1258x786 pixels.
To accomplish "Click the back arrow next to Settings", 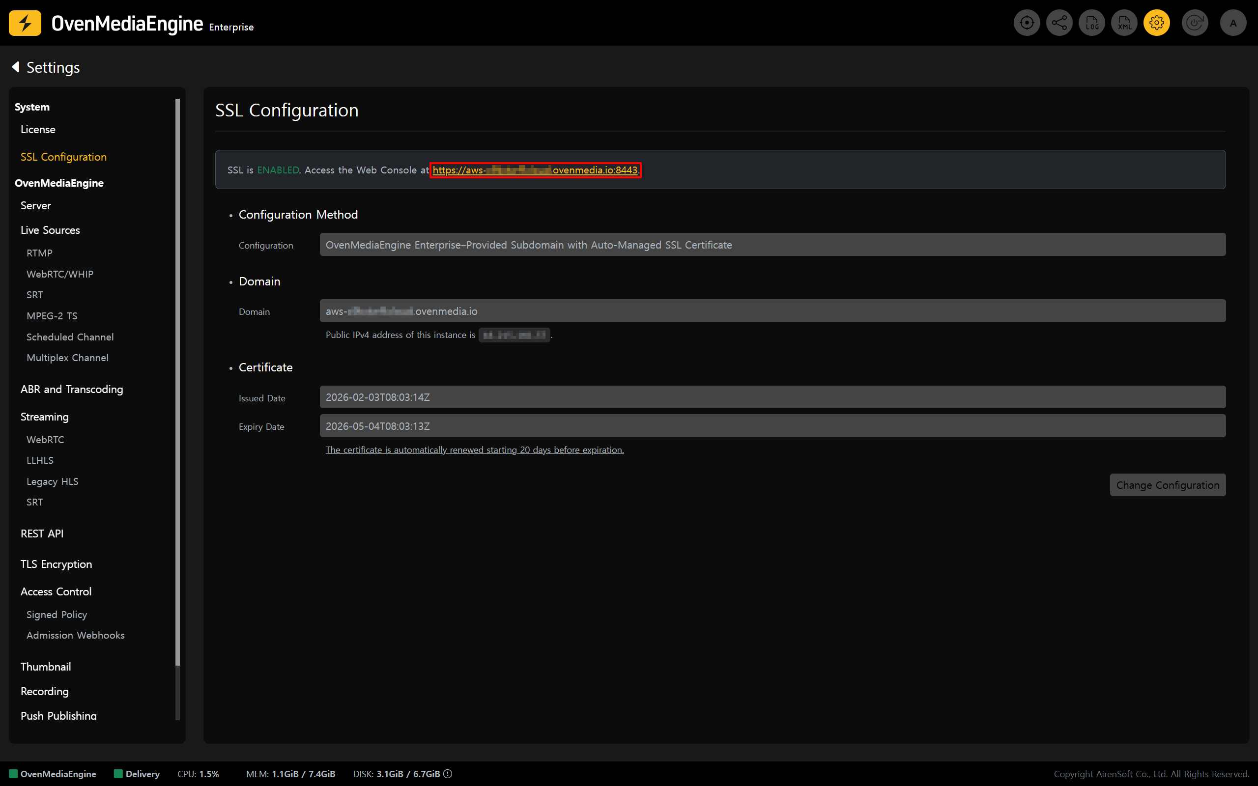I will click(16, 67).
